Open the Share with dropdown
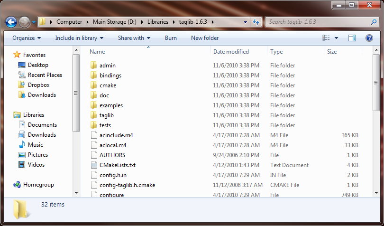Screen dimensions: 384x226 click(x=134, y=38)
